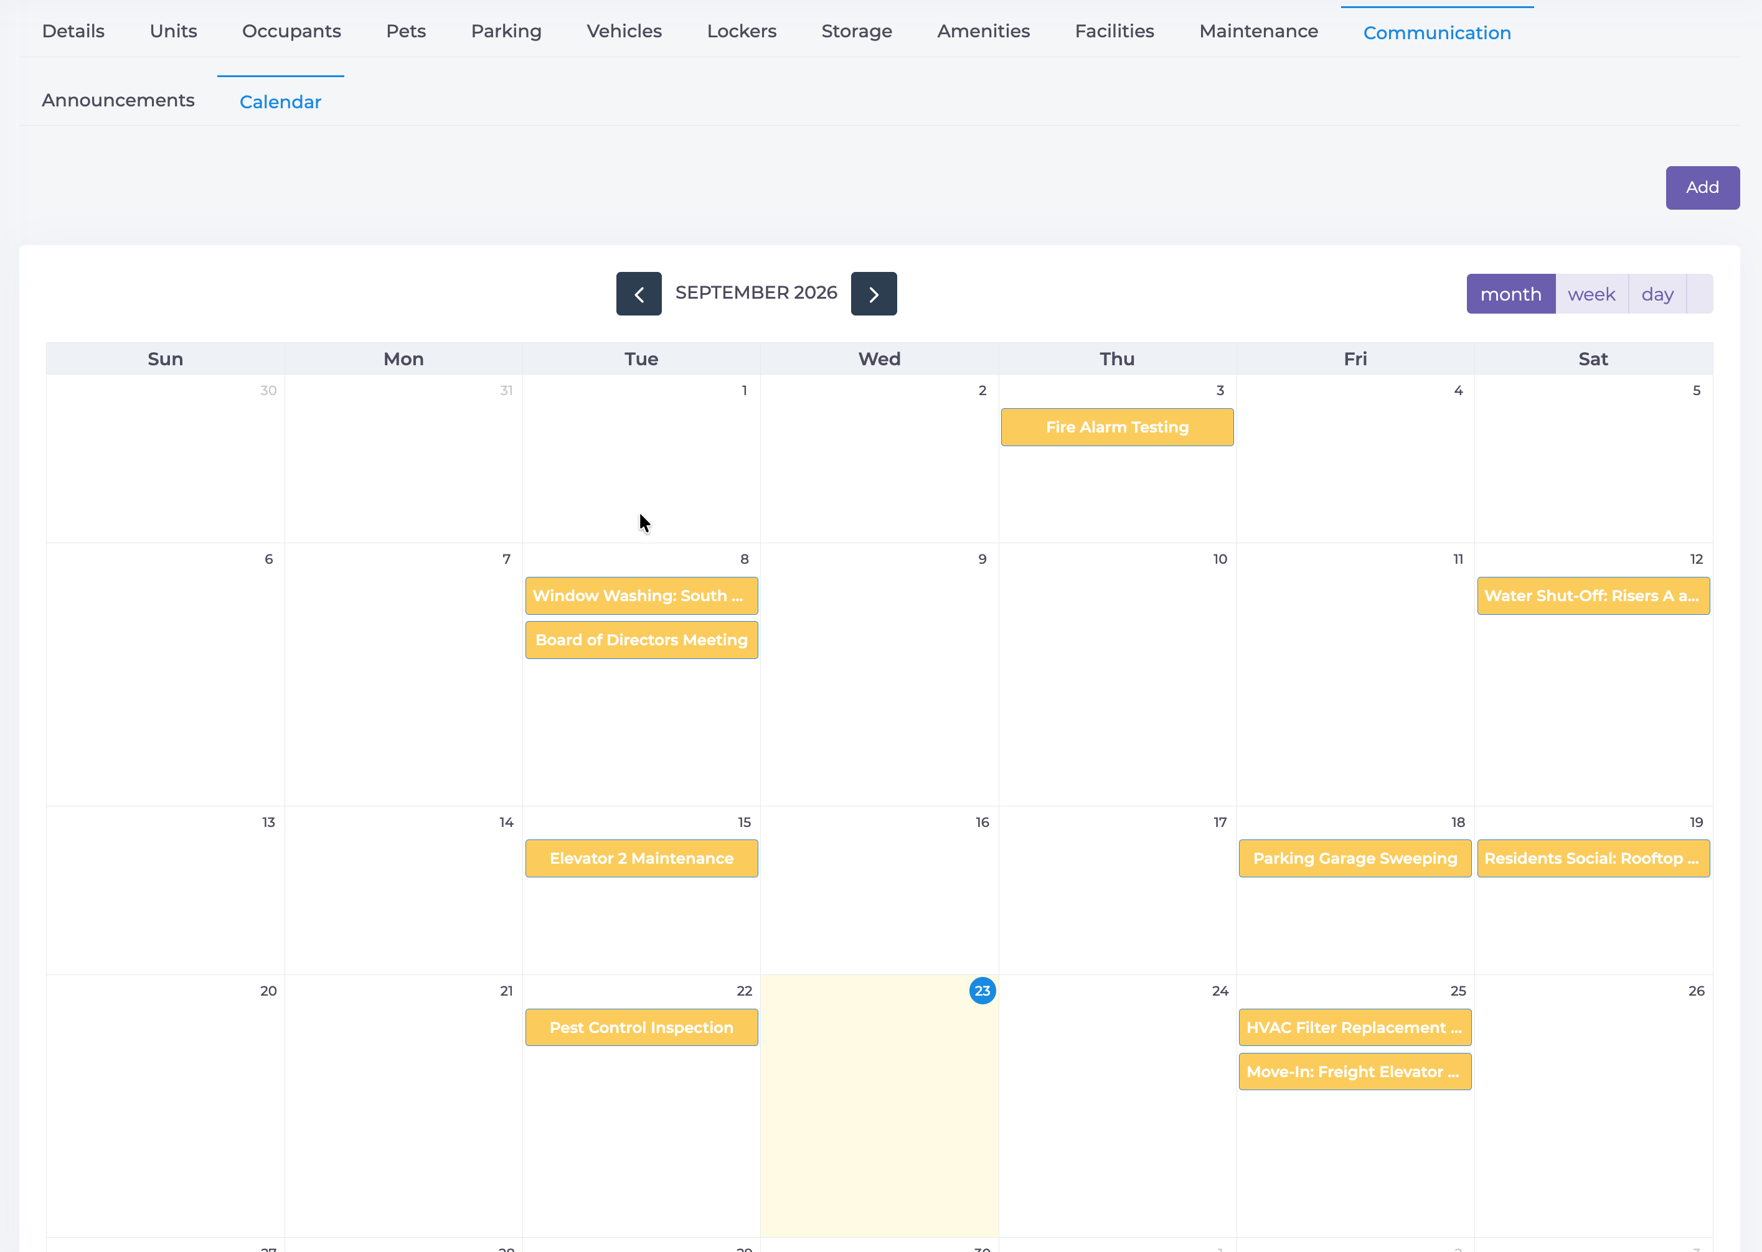Open the Storage tab
This screenshot has width=1762, height=1252.
[856, 32]
